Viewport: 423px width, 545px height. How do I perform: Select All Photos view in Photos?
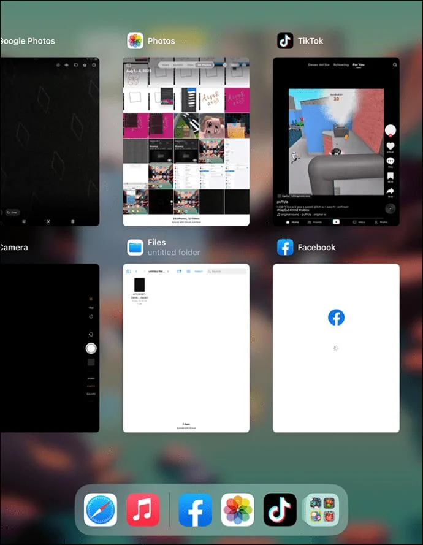pos(204,65)
